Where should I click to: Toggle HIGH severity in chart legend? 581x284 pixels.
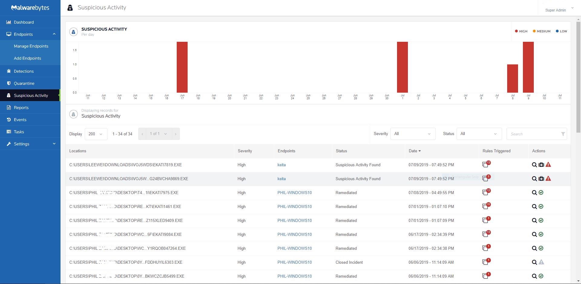[521, 31]
